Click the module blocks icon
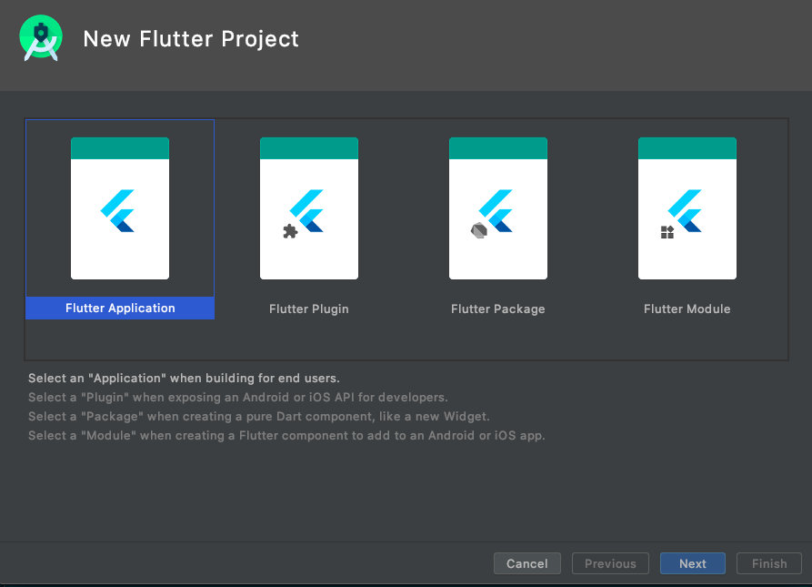This screenshot has width=812, height=587. click(667, 232)
